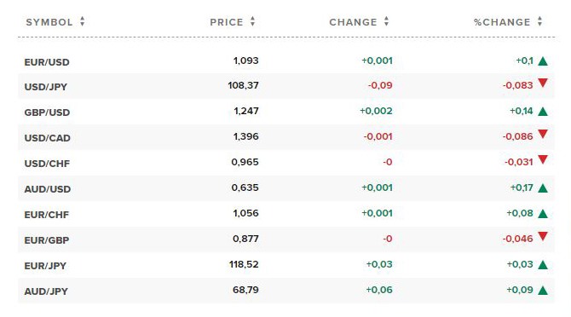
Task: Click green up arrow for GBP/USD
Action: (x=543, y=112)
